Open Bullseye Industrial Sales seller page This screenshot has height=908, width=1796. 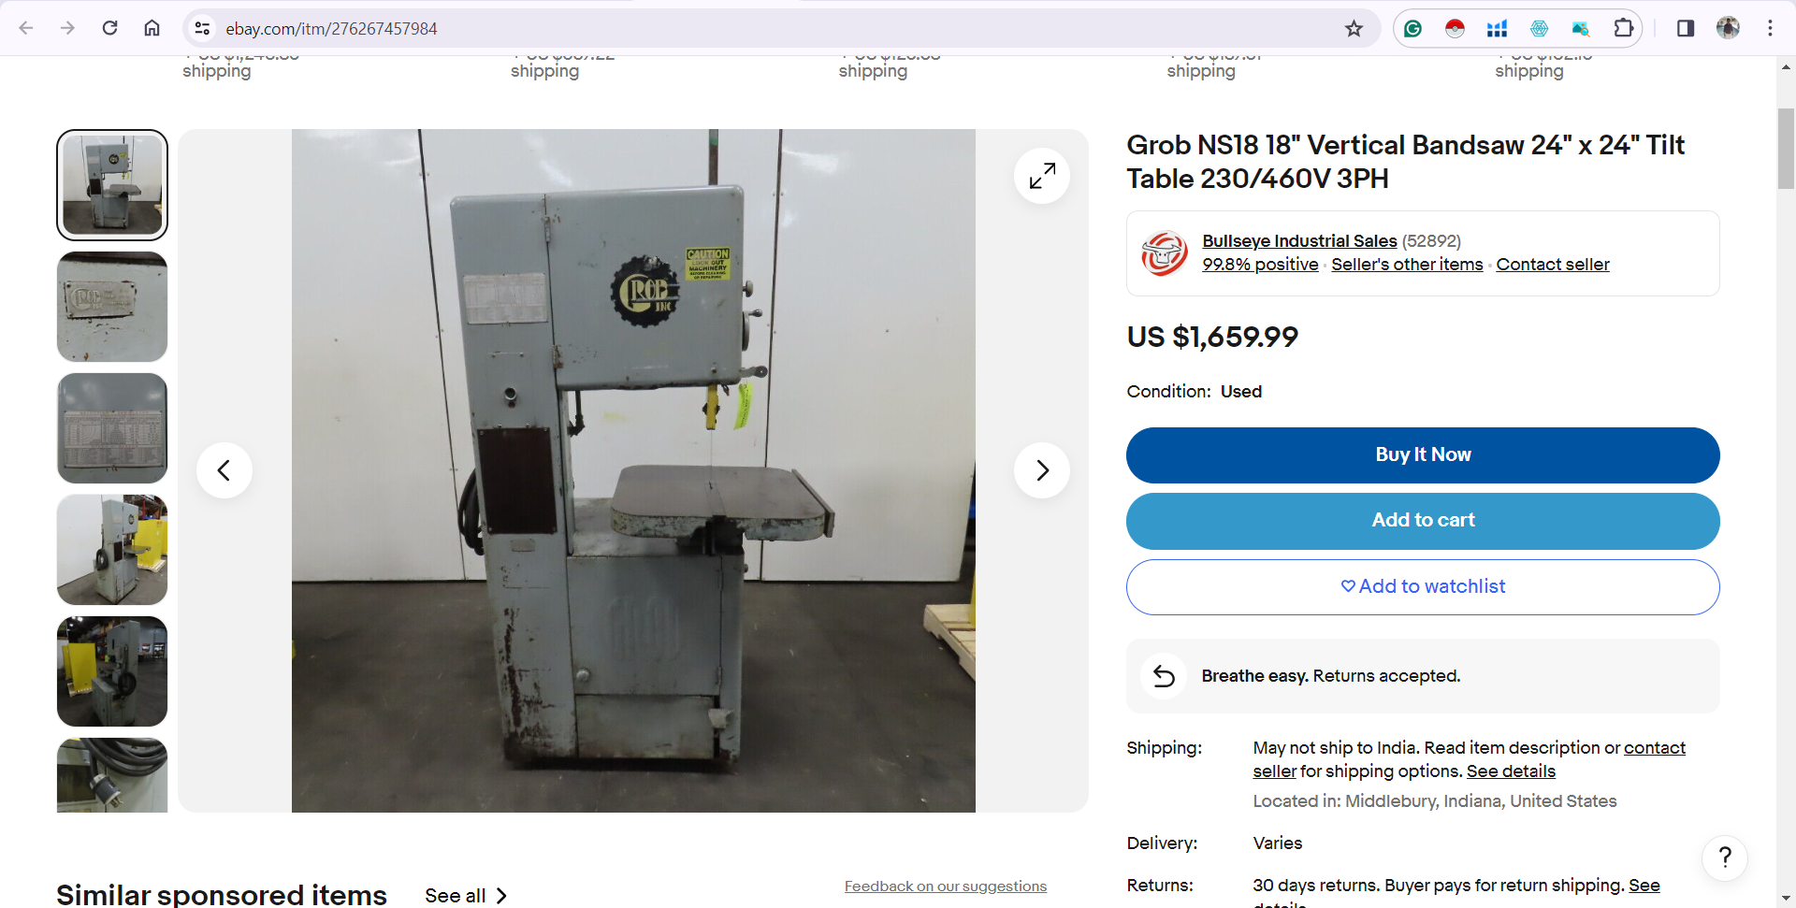tap(1299, 241)
